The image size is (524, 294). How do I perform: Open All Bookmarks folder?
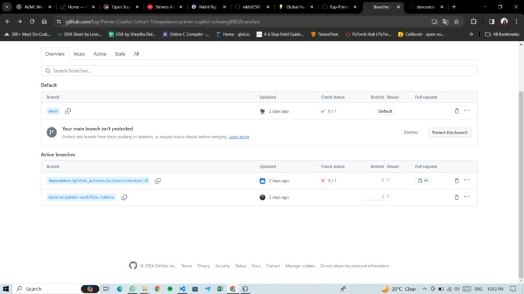coord(502,34)
